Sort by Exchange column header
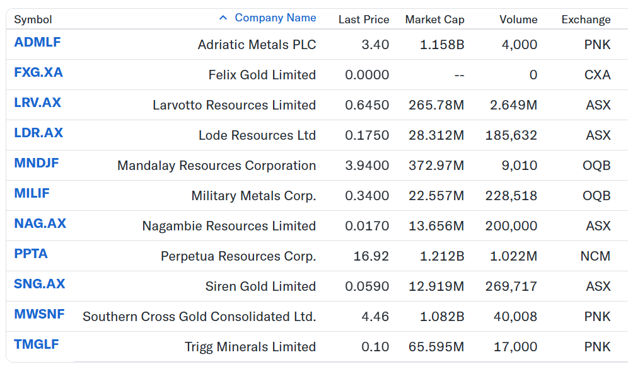Screen dimensions: 628x367 coord(586,20)
